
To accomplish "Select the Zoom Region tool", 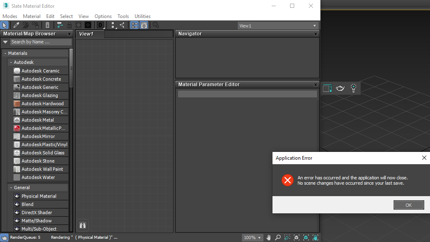I will click(x=287, y=237).
